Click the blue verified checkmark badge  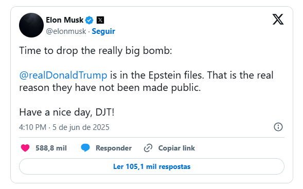click(x=90, y=20)
